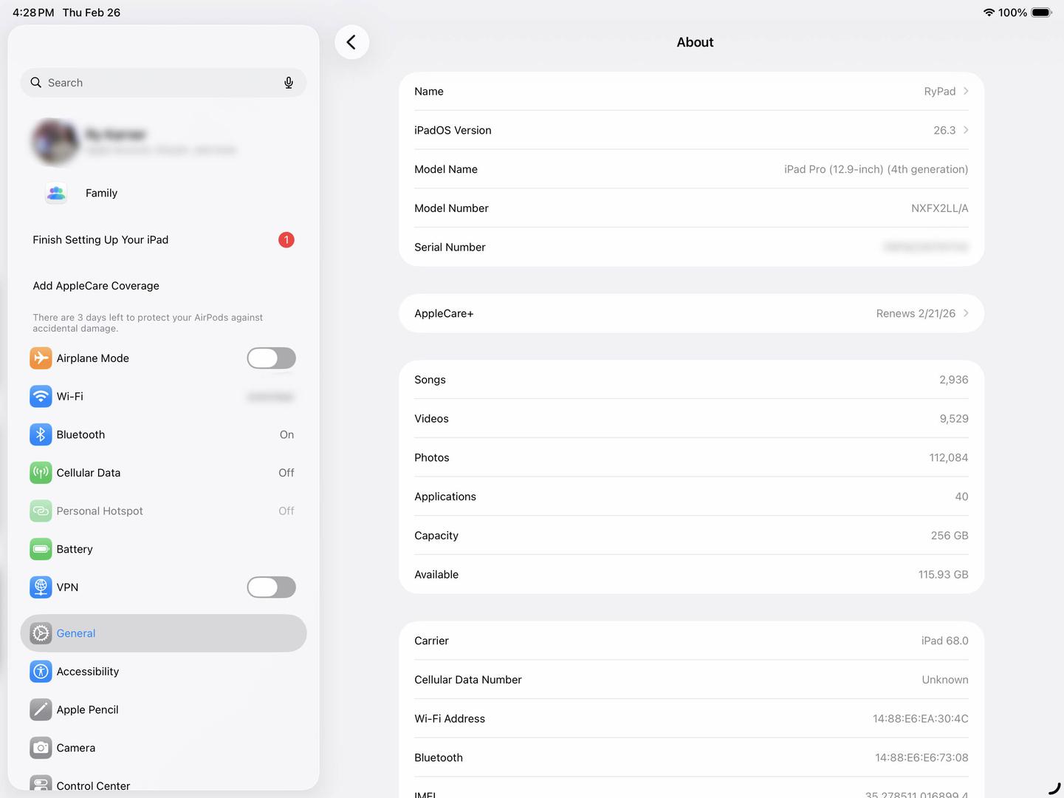
Task: Open the iPadOS Version chevron
Action: (966, 130)
